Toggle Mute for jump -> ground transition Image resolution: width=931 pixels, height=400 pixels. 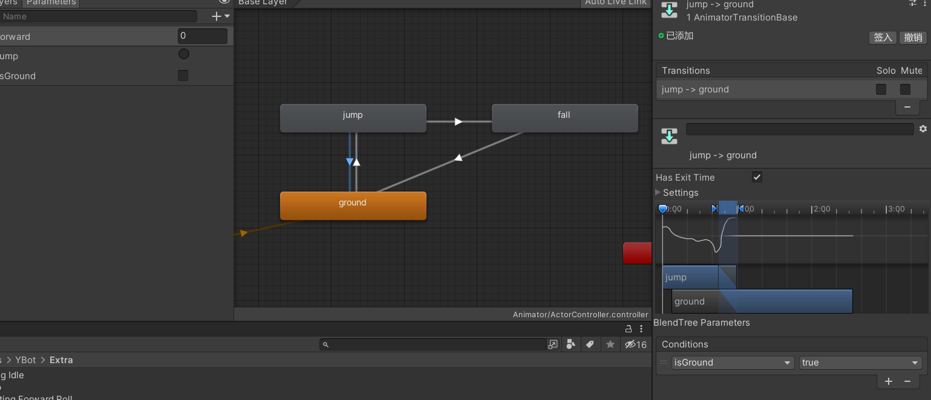(x=905, y=89)
